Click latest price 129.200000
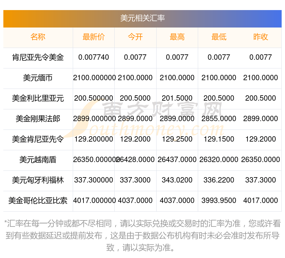Image resolution: width=285 pixels, height=258 pixels. (94, 139)
